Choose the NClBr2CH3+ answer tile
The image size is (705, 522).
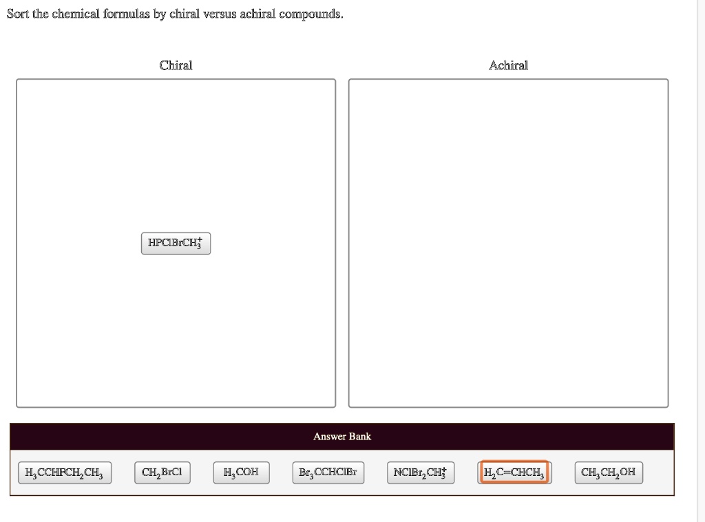point(421,472)
